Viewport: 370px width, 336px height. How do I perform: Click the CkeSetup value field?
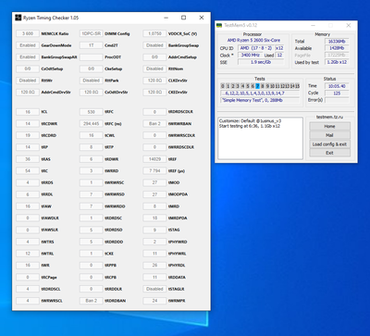coord(91,68)
